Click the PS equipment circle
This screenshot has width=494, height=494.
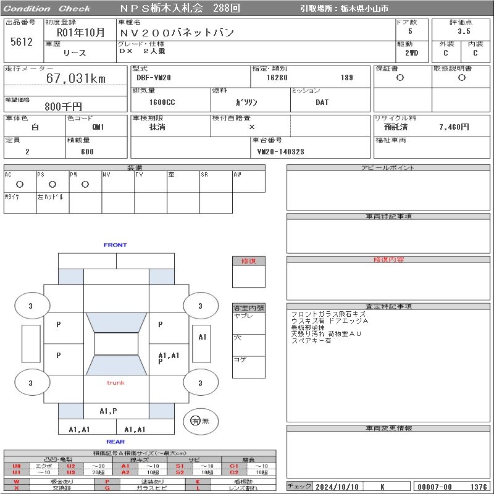pos(52,184)
